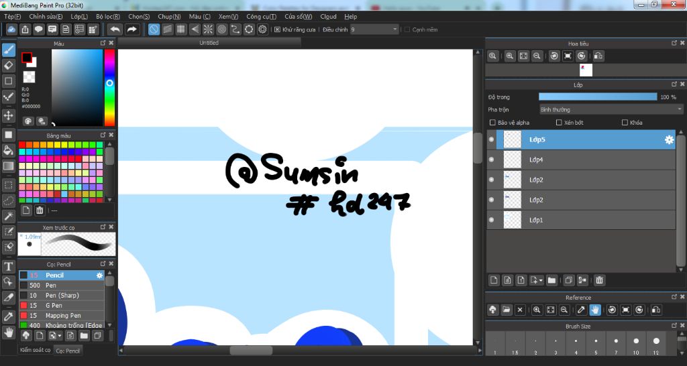The width and height of the screenshot is (687, 366).
Task: Delete palette color with the trash icon
Action: pos(40,210)
